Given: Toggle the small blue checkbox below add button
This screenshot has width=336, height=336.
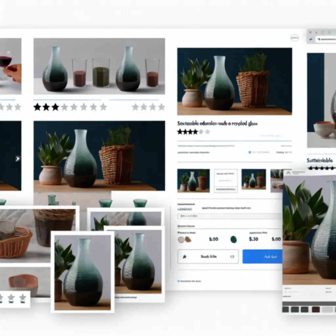Looking at the screenshot, I should [178, 281].
